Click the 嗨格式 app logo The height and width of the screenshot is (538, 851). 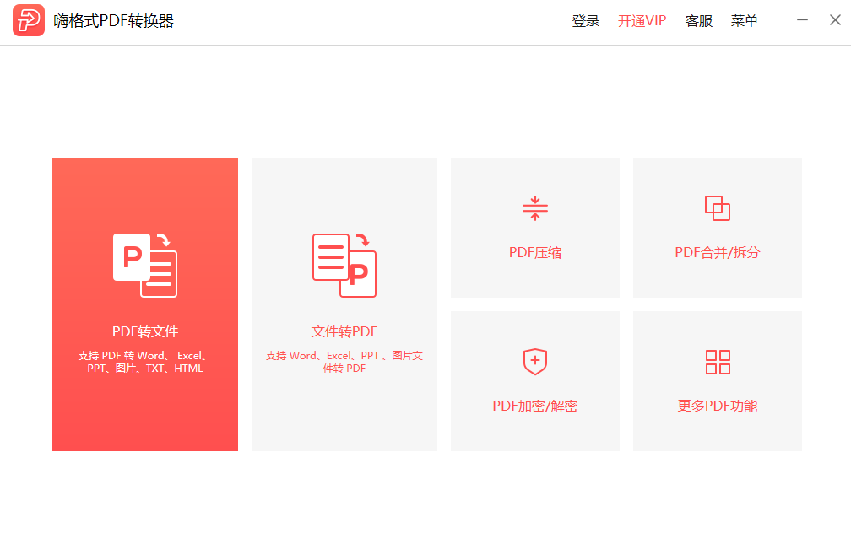tap(29, 19)
